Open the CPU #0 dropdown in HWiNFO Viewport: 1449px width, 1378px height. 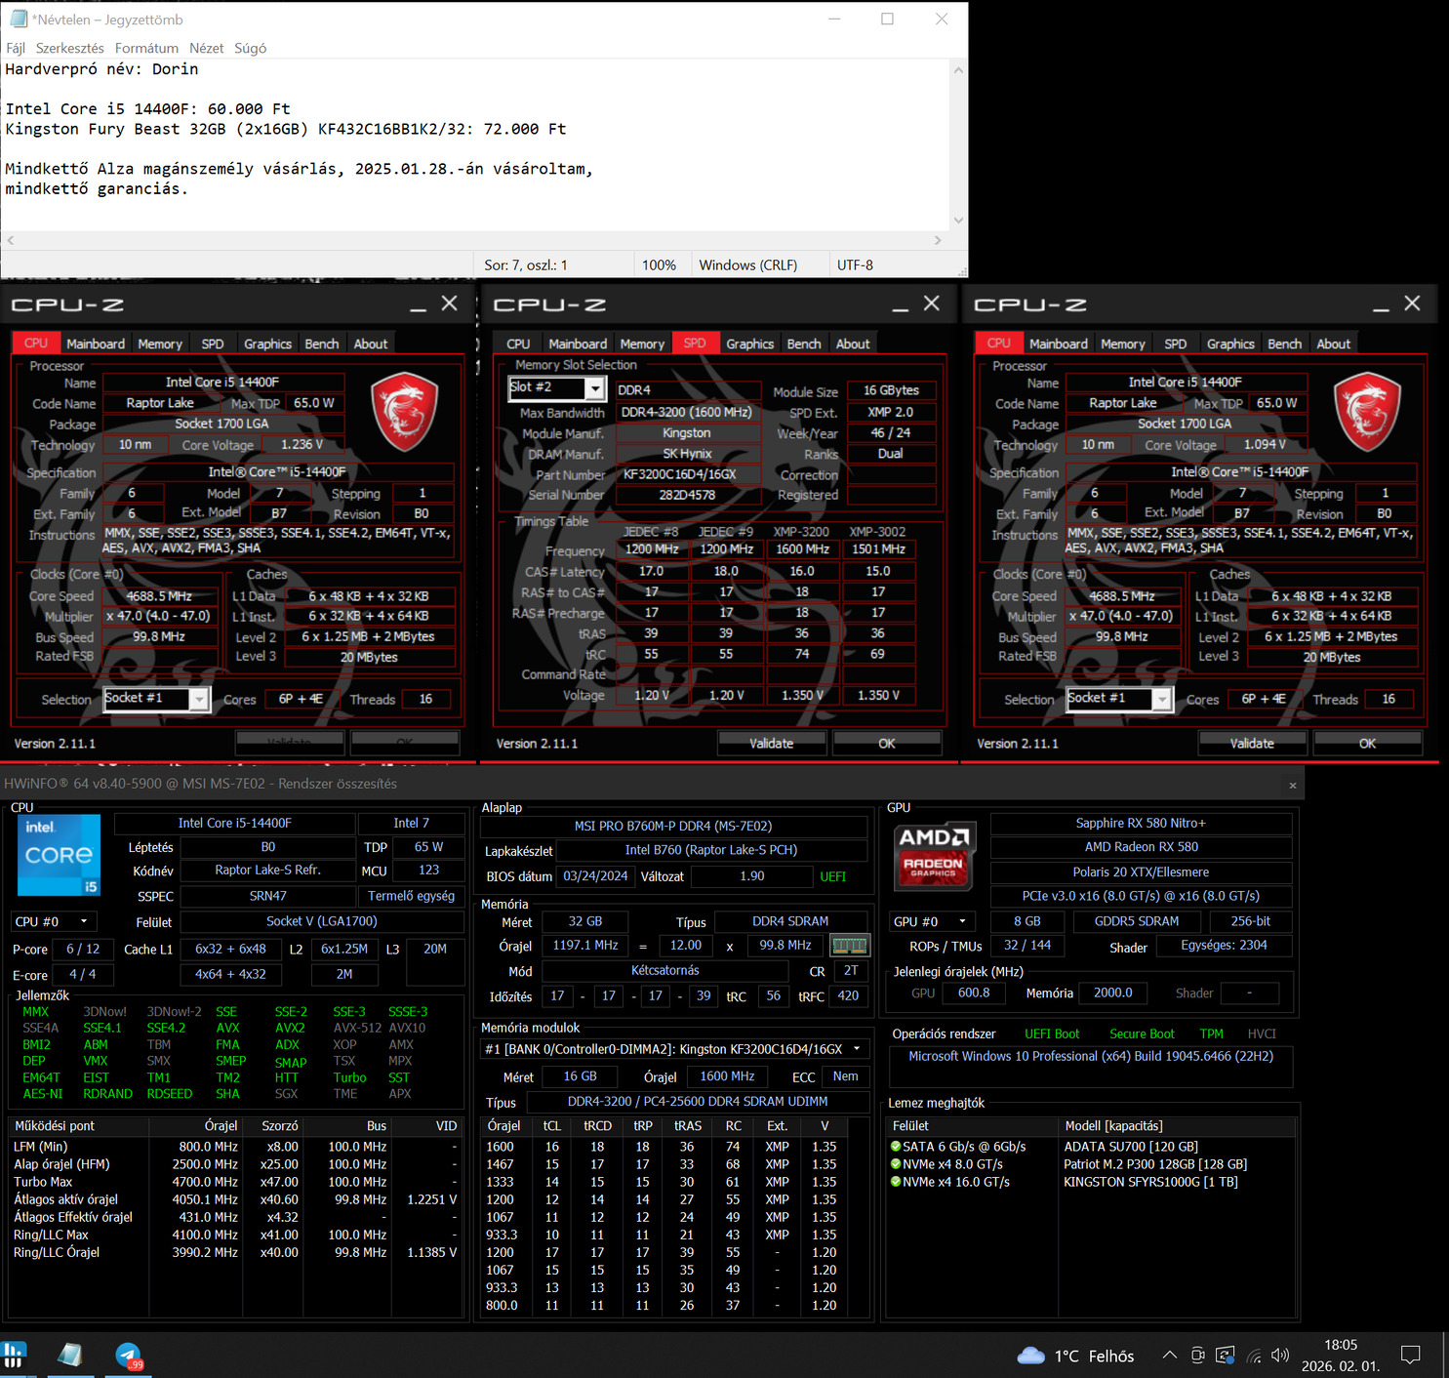[54, 921]
